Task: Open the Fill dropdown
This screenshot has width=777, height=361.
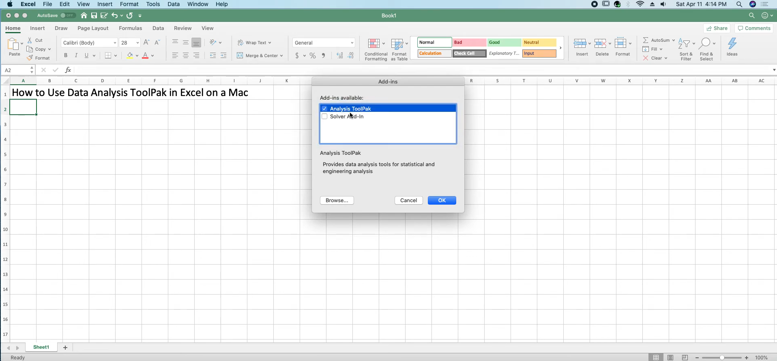Action: click(653, 49)
